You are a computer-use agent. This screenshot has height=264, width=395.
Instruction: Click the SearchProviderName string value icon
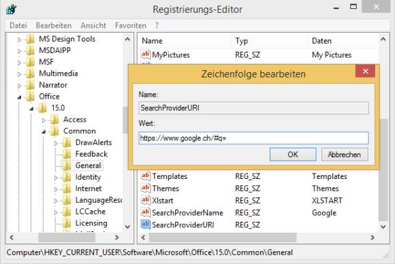145,212
